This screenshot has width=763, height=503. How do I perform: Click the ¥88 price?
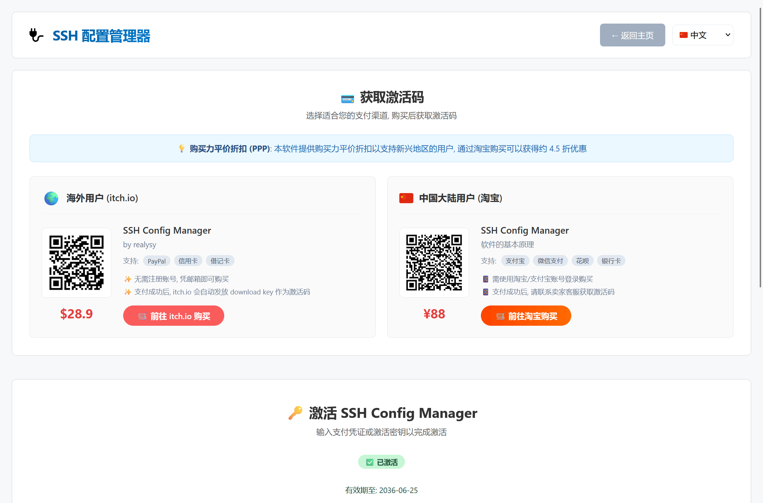pyautogui.click(x=434, y=314)
